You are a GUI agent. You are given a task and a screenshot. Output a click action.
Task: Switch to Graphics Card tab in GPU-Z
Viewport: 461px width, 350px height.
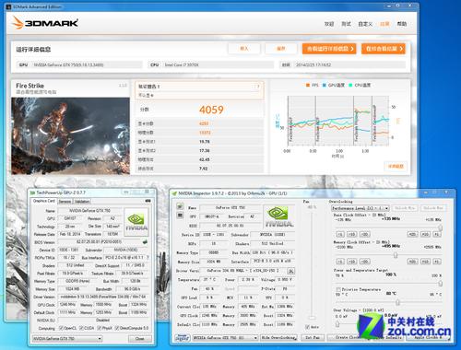click(43, 201)
